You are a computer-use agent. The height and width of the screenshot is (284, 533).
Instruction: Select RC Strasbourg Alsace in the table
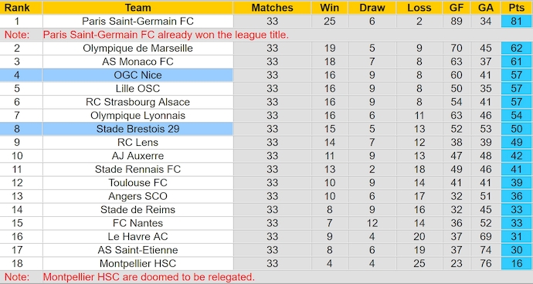(x=137, y=102)
